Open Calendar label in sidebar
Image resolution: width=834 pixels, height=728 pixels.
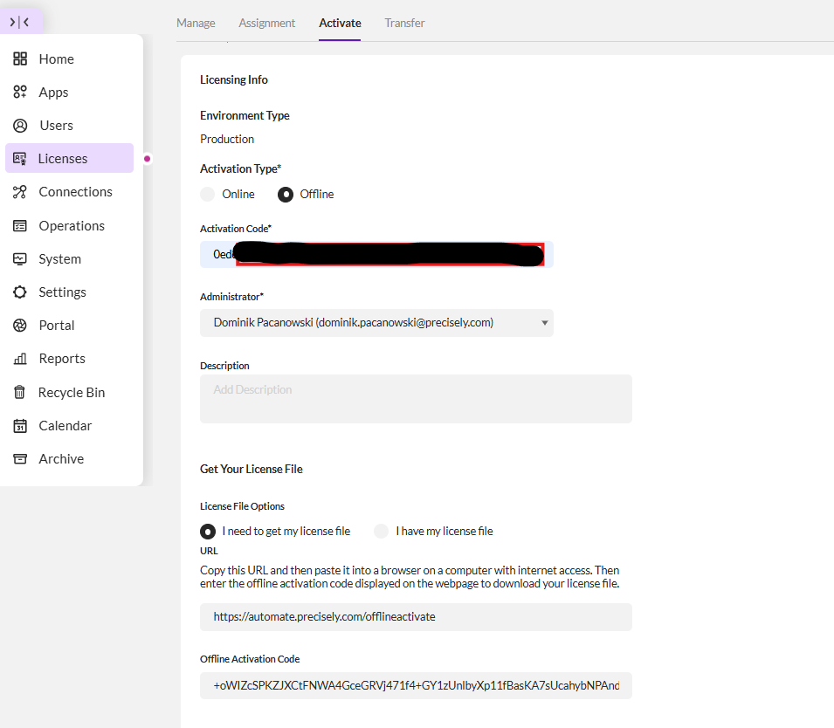click(x=65, y=426)
